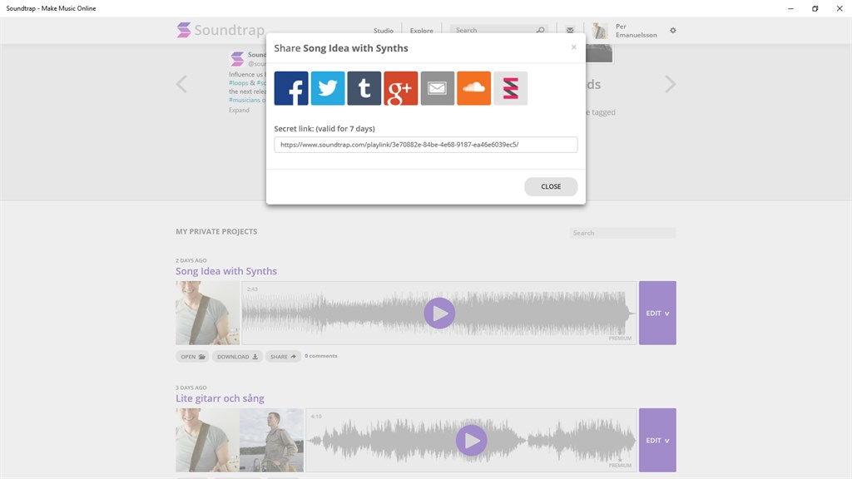Restore down the application window
This screenshot has width=852, height=479.
(x=815, y=8)
